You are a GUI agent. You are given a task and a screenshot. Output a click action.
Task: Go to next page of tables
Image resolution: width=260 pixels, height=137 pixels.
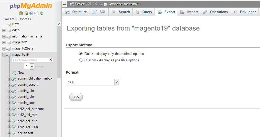[36, 67]
